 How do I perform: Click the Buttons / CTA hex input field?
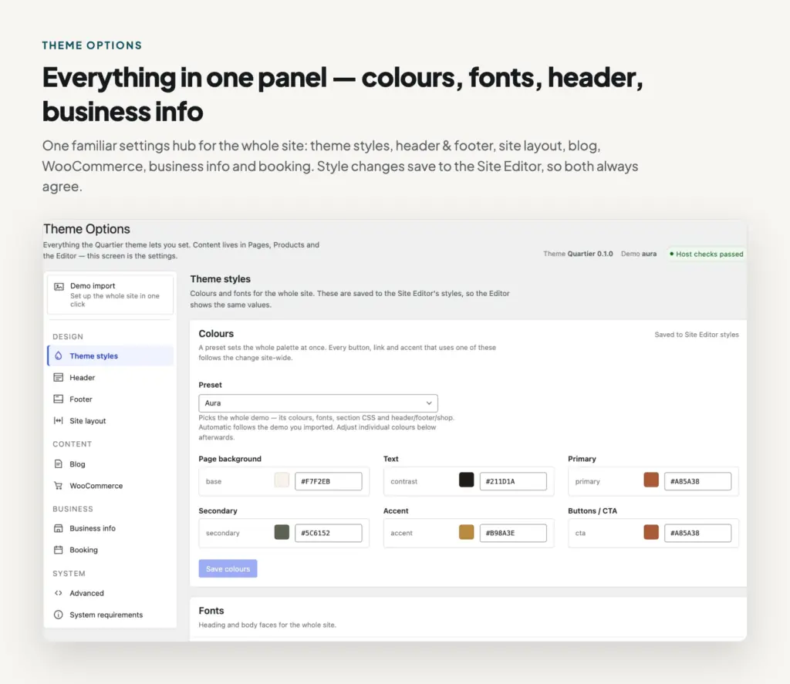tap(697, 533)
